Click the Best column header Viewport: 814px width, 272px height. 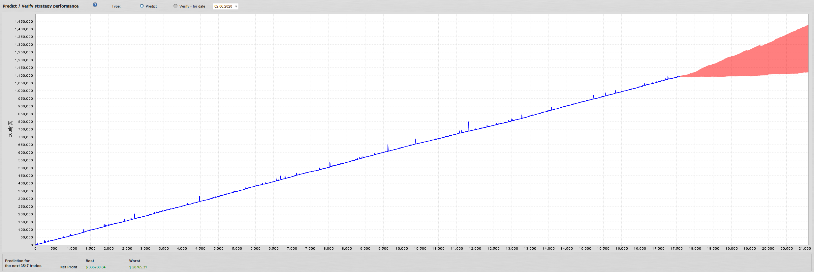click(90, 261)
